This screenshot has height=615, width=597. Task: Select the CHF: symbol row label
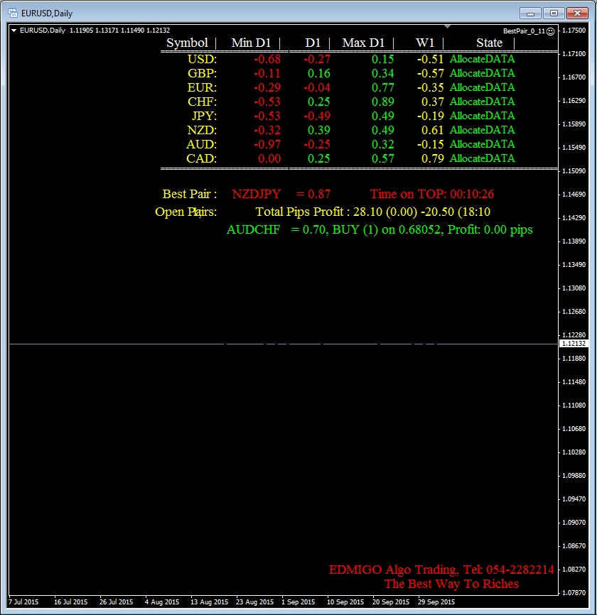202,102
